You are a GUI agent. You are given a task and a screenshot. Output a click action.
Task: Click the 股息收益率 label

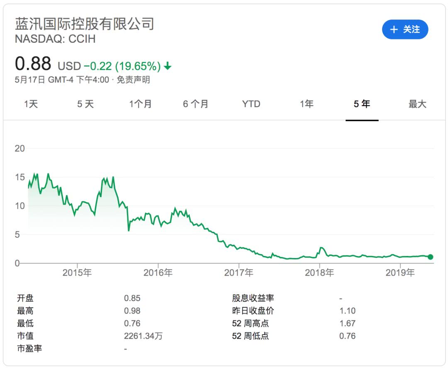(253, 298)
